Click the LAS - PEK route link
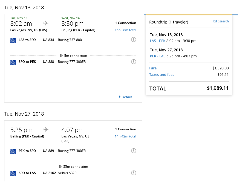The height and width of the screenshot is (182, 242). 157,41
